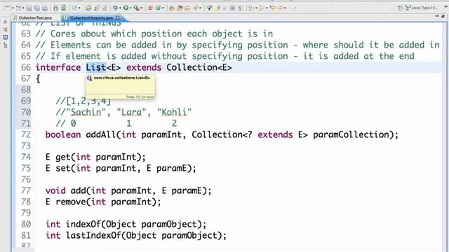Click the Search flashlight icon

pyautogui.click(x=196, y=8)
